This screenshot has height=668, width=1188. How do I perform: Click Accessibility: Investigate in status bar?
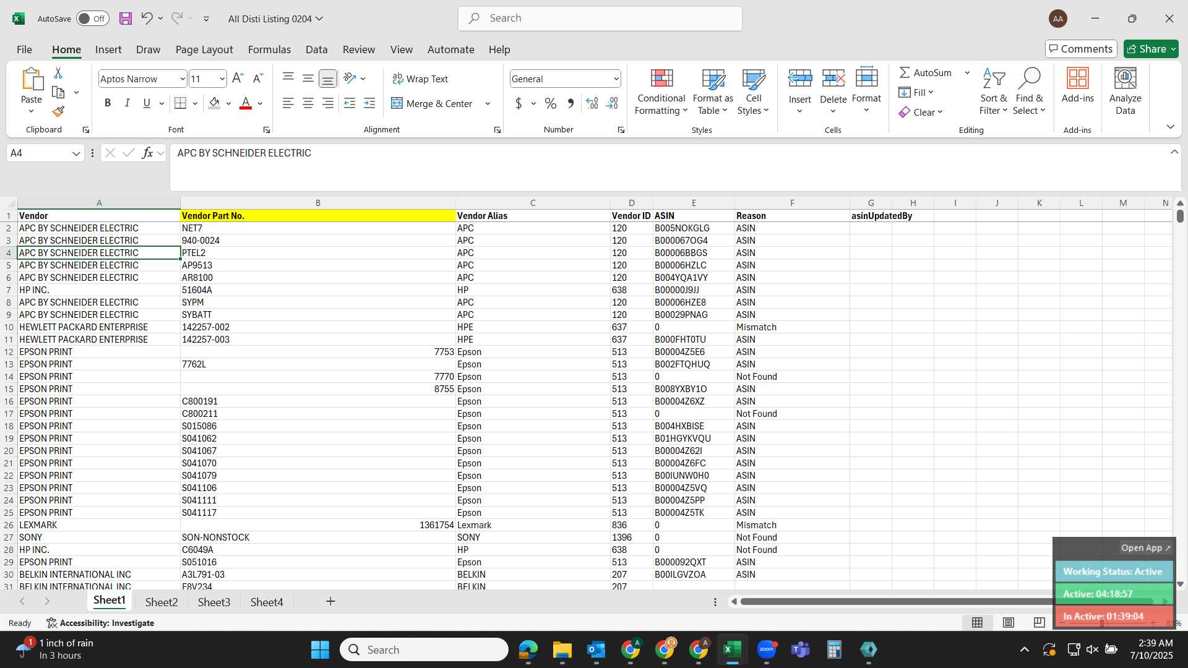click(100, 623)
